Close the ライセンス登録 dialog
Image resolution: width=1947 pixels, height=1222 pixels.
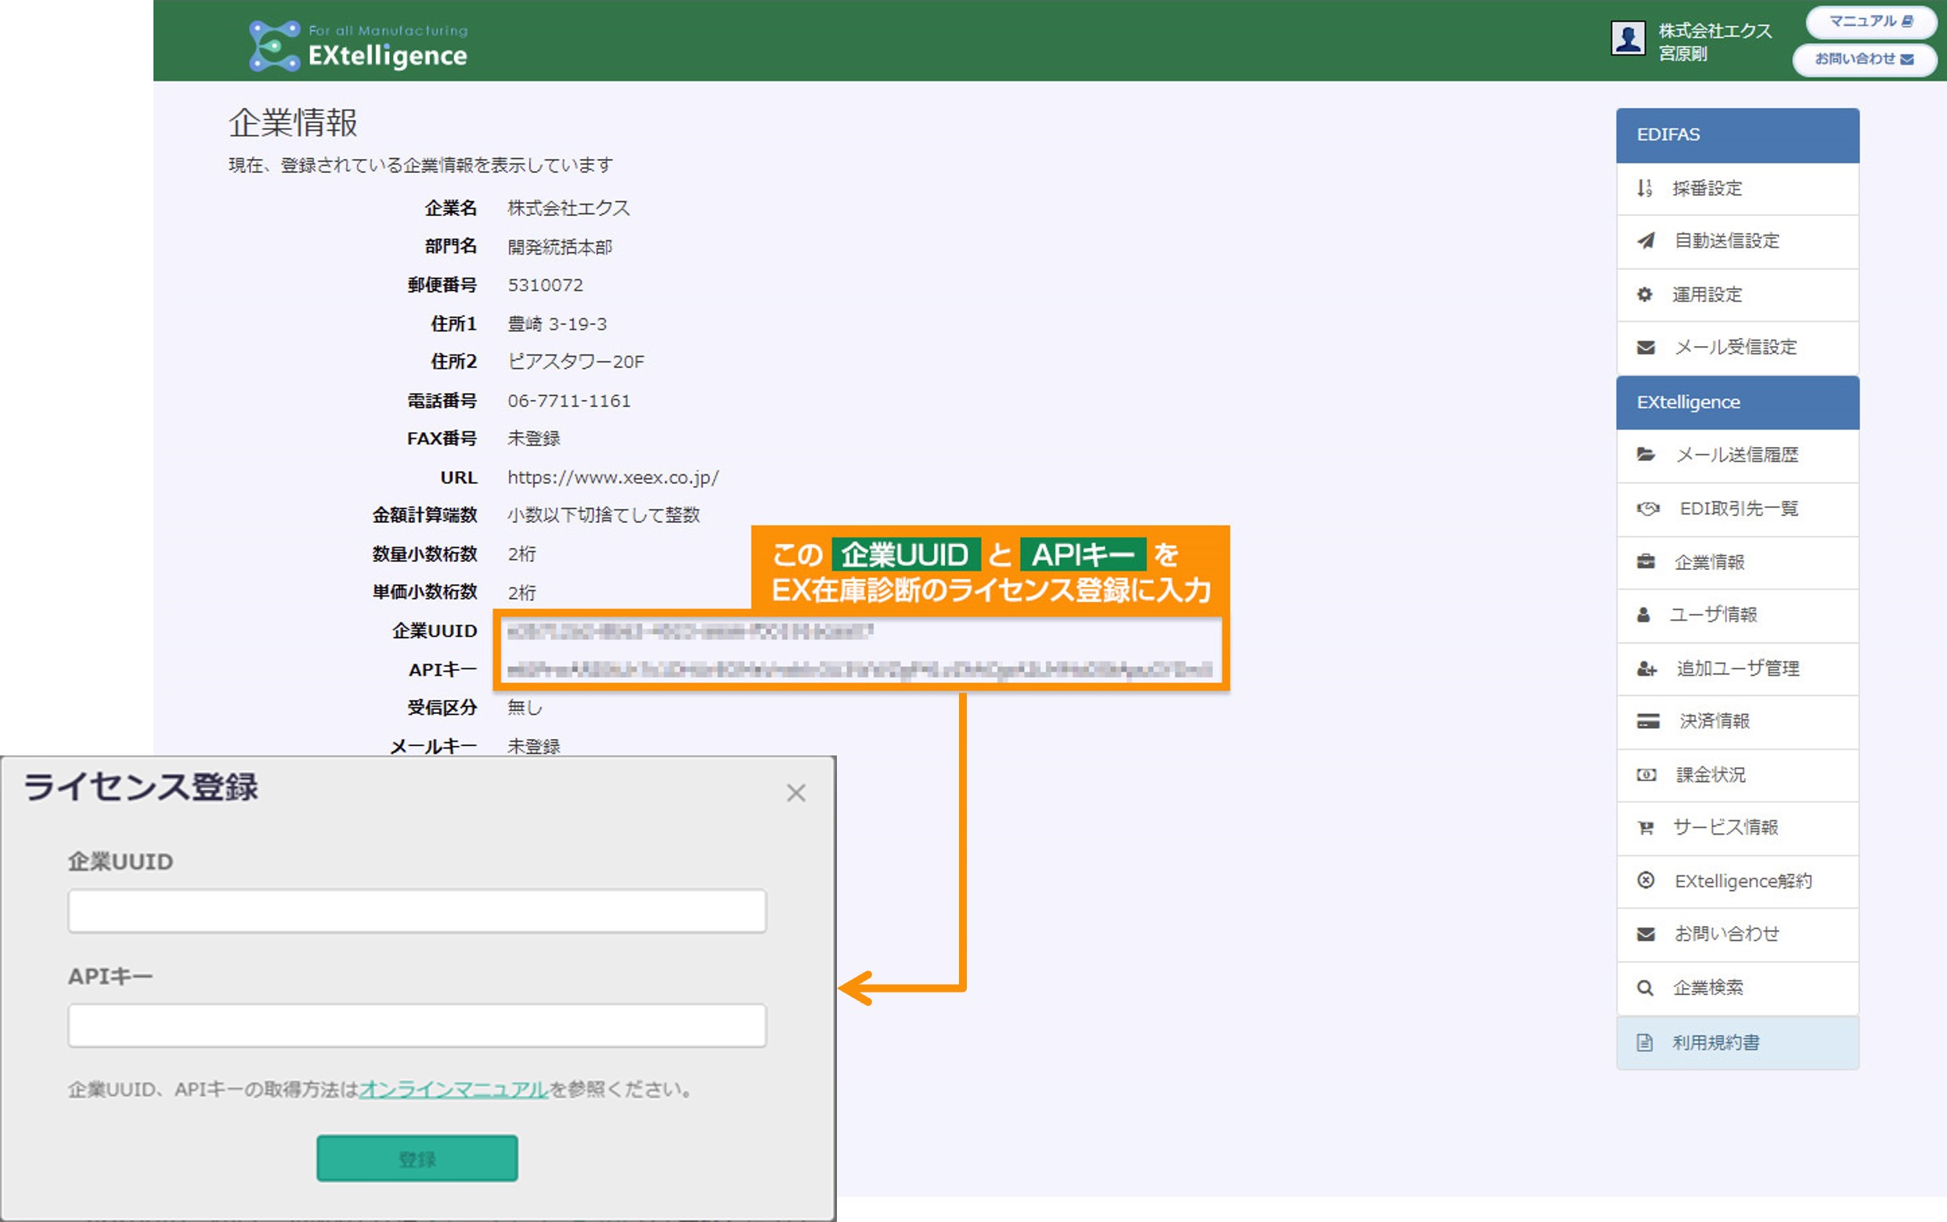[x=795, y=793]
